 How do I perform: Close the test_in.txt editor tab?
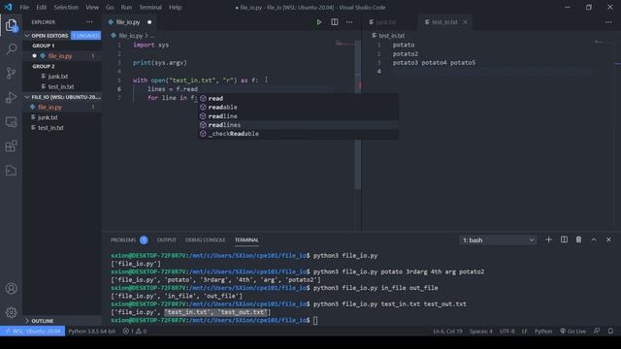[x=465, y=22]
